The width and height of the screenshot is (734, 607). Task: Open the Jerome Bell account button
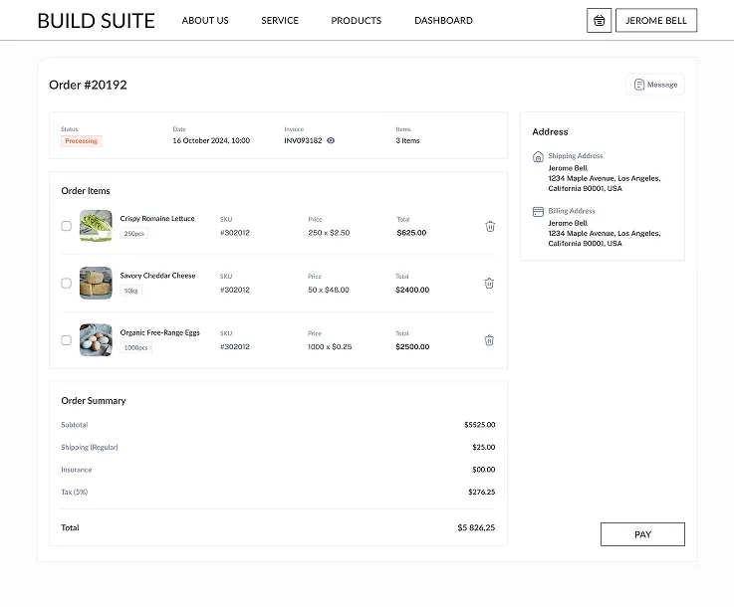[x=655, y=21]
